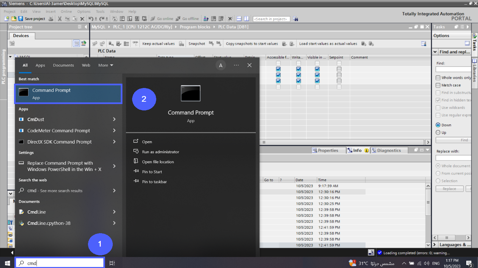Click the Info log vertical scrollbar down arrow

(428, 246)
